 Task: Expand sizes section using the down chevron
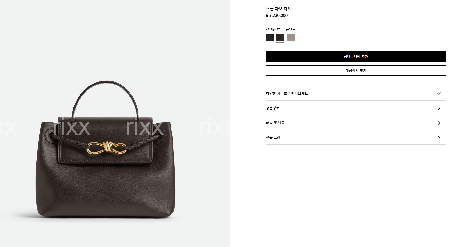point(439,94)
